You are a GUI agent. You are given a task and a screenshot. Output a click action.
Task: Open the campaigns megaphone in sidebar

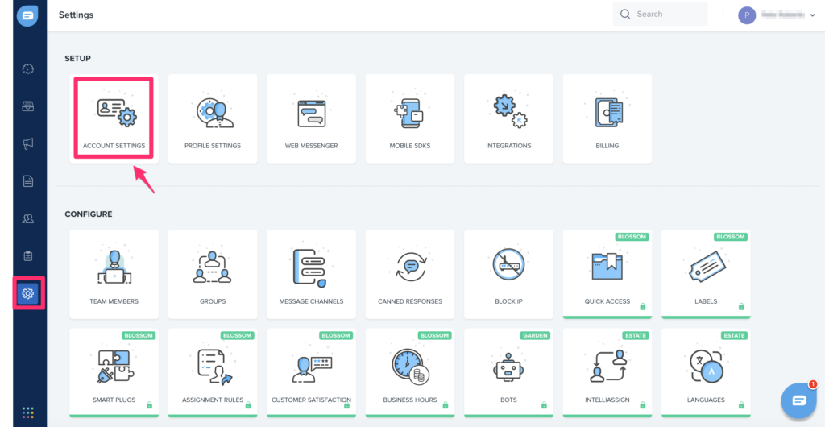coord(28,143)
